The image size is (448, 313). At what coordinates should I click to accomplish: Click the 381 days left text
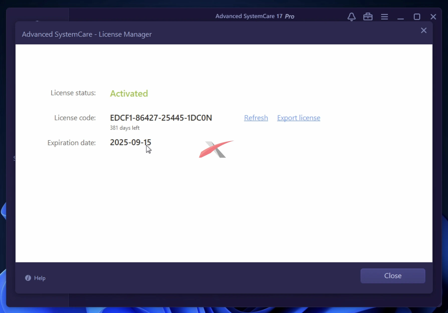[x=125, y=128]
